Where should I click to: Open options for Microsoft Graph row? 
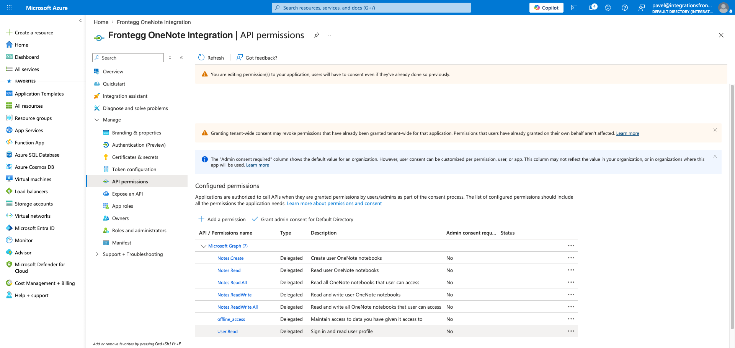tap(571, 246)
